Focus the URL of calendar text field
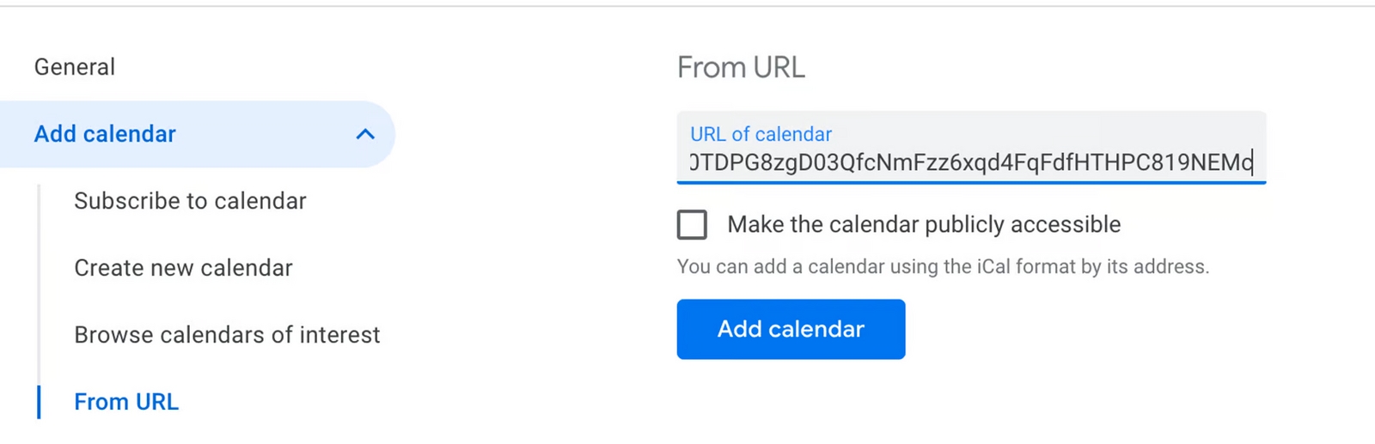This screenshot has height=444, width=1375. [971, 161]
